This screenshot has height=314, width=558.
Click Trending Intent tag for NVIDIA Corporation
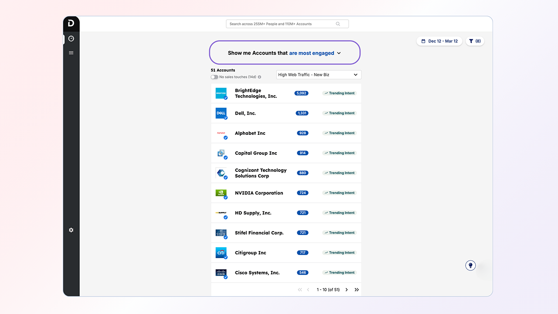point(339,193)
